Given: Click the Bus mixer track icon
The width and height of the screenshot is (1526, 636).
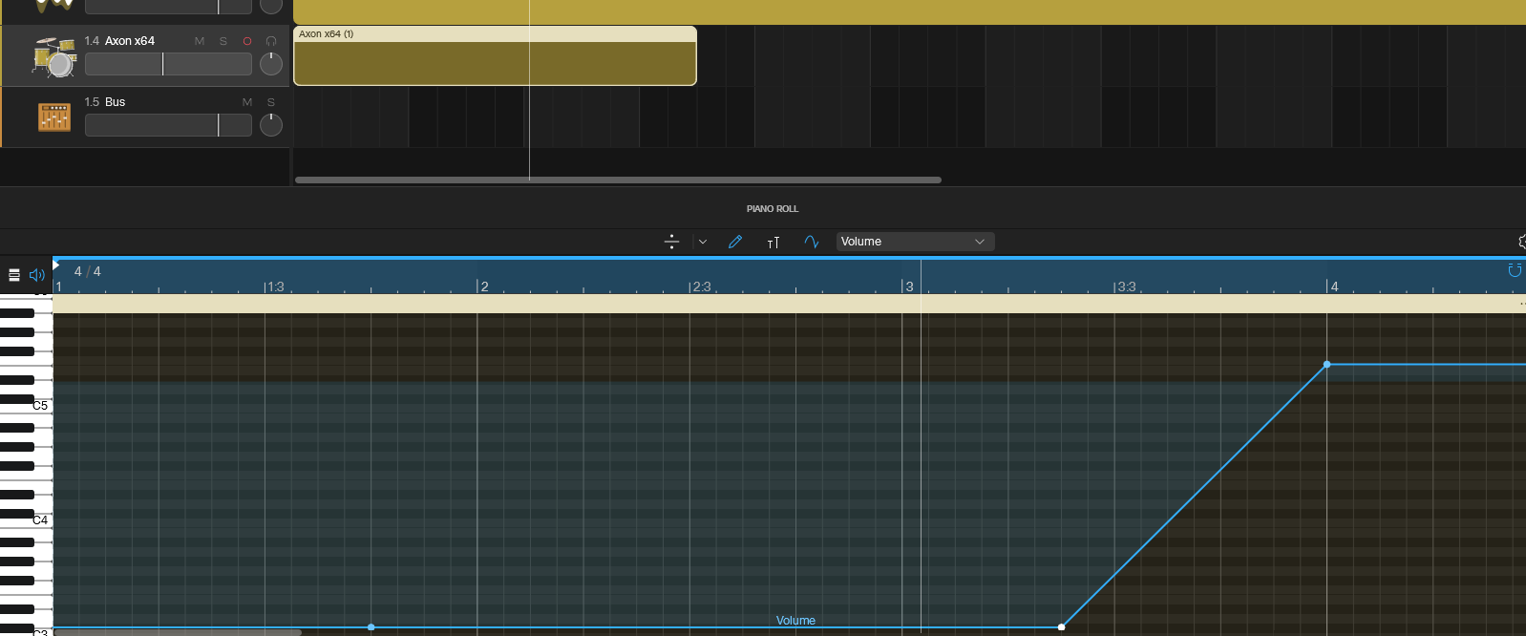Looking at the screenshot, I should (x=54, y=117).
